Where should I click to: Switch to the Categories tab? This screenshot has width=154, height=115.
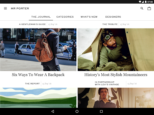click(65, 17)
